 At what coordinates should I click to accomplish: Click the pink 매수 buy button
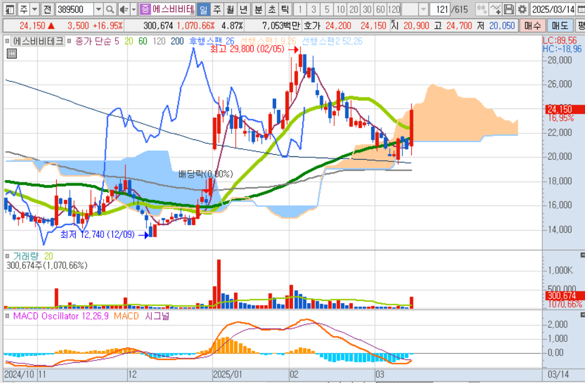coord(532,26)
